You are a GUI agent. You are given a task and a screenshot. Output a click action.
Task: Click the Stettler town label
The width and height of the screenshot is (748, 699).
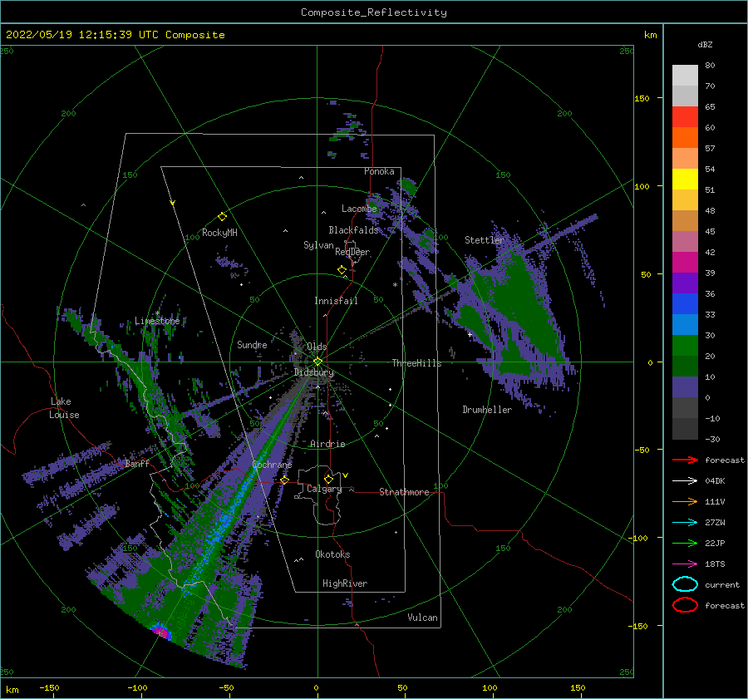[485, 240]
